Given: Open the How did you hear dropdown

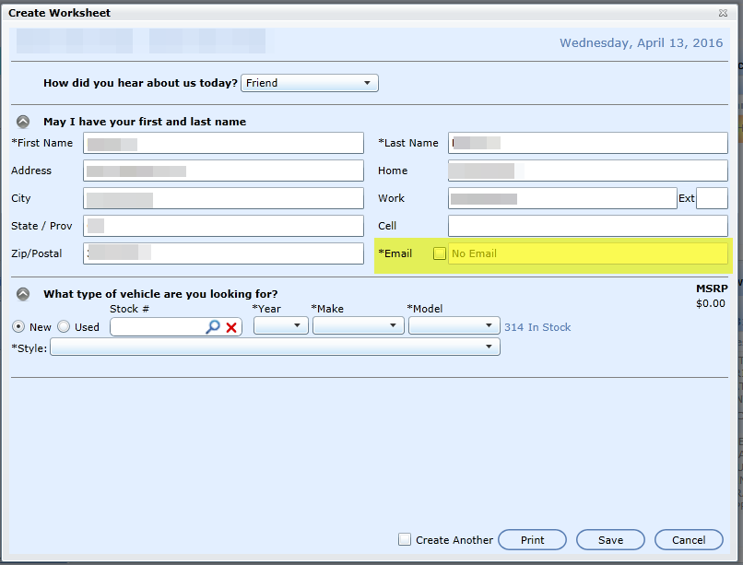Looking at the screenshot, I should pyautogui.click(x=310, y=83).
